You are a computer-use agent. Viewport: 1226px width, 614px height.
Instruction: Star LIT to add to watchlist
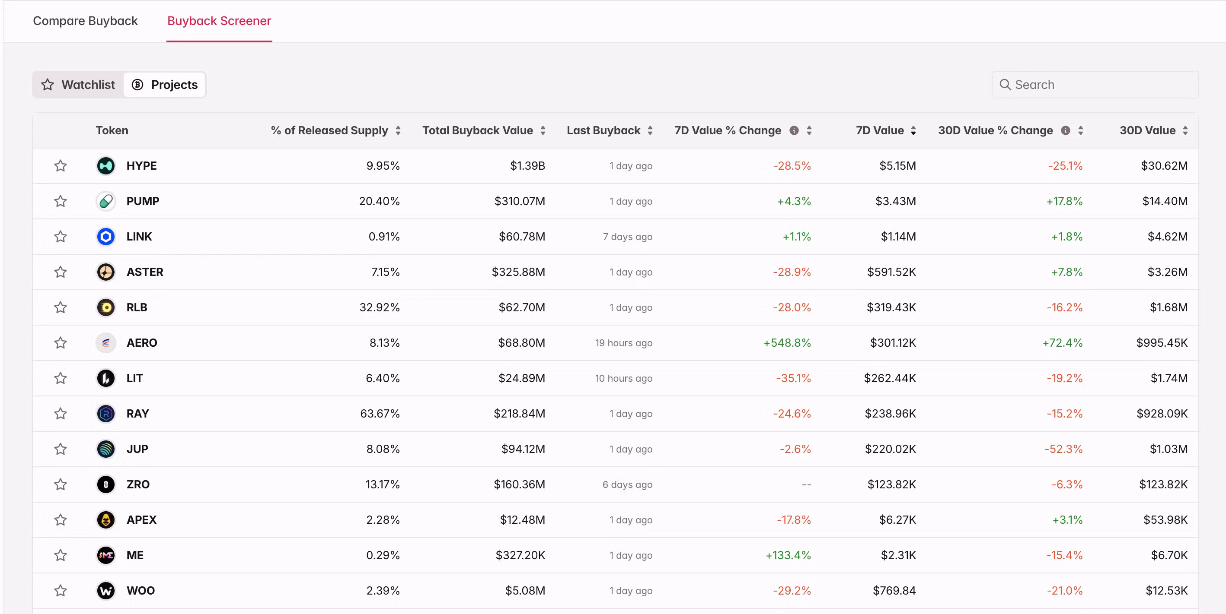(61, 378)
